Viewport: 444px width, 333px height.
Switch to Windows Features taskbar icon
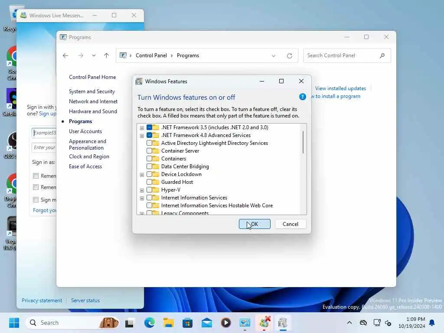click(283, 323)
